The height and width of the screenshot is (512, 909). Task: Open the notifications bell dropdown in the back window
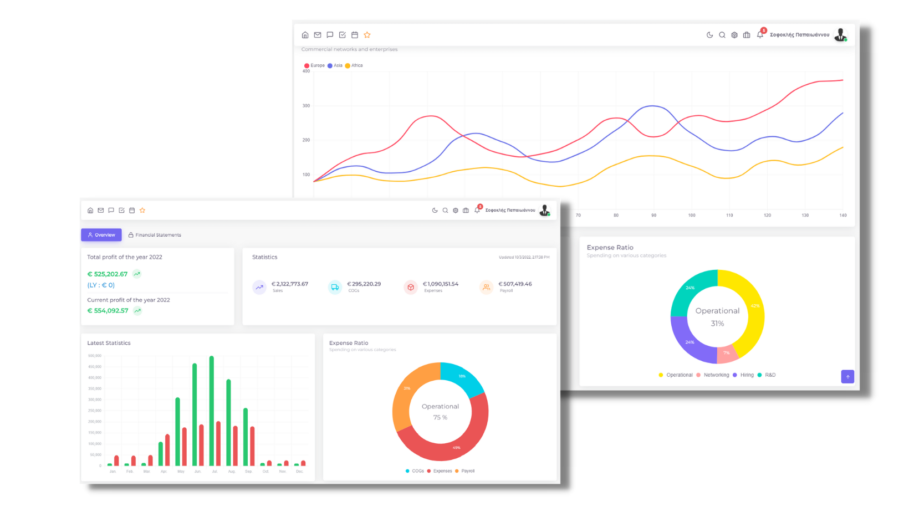[x=760, y=35]
